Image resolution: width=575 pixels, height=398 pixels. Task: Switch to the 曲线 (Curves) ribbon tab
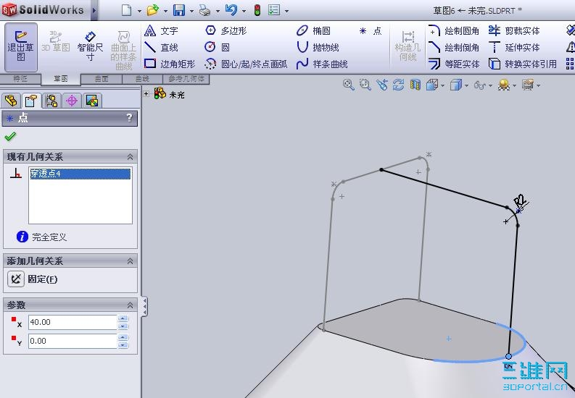(142, 79)
